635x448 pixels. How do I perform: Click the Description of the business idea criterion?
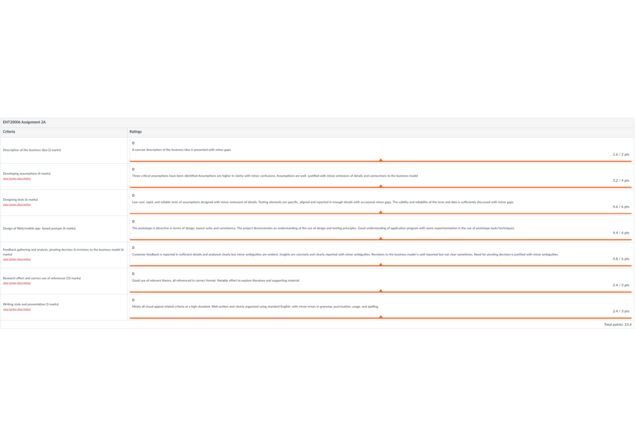coord(32,150)
